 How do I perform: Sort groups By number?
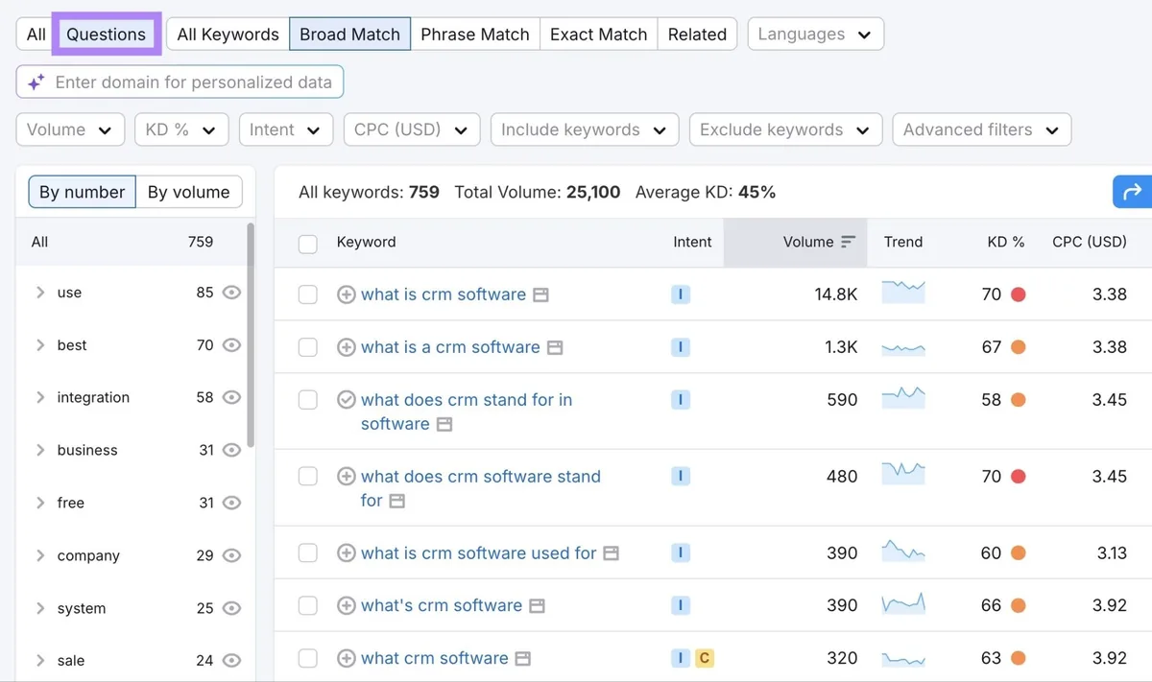coord(83,192)
